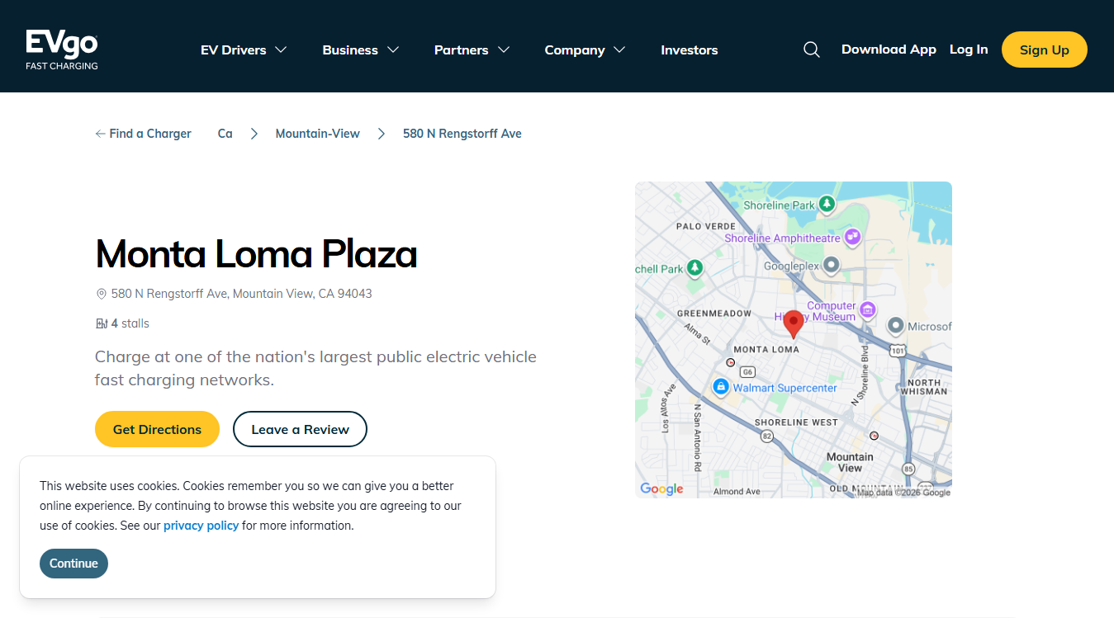Click the 580 N Rengstorff Ave breadcrumb
The image size is (1114, 618).
[x=462, y=134]
